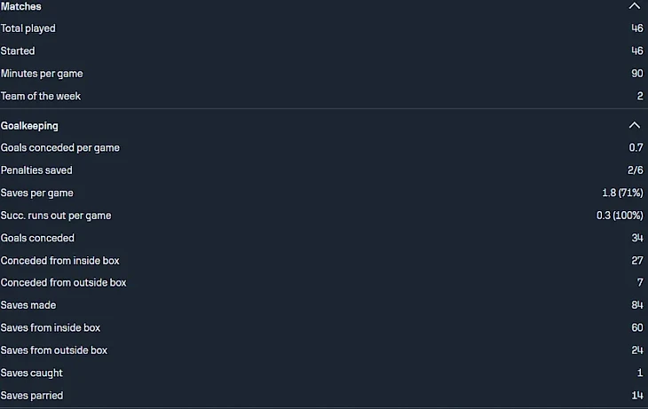Screen dimensions: 648x409
Task: Select the Started stat label
Action: pos(18,51)
